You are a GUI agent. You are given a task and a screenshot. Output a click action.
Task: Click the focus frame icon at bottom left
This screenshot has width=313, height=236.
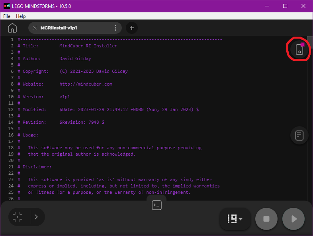tap(18, 217)
